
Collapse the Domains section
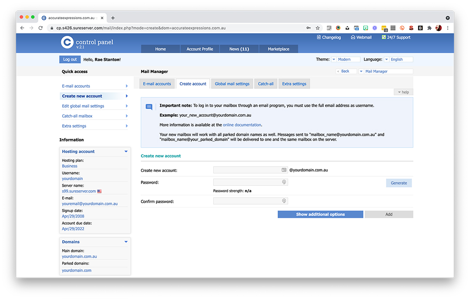[x=126, y=242]
